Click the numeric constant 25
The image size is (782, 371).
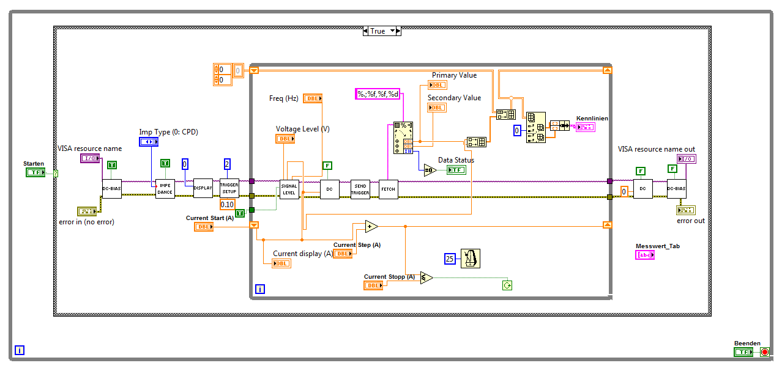(450, 259)
